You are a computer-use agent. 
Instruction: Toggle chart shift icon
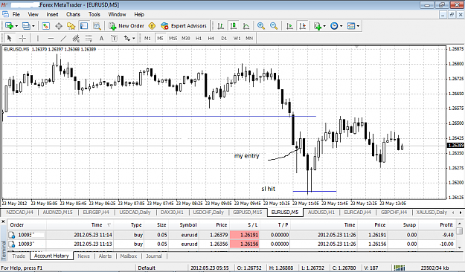pyautogui.click(x=303, y=26)
